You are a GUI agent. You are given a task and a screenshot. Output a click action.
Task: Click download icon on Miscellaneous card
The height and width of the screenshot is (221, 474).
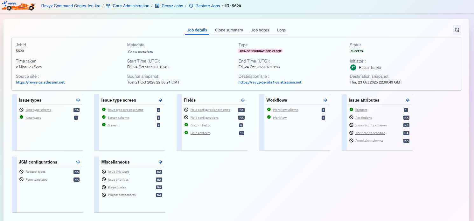pos(160,162)
